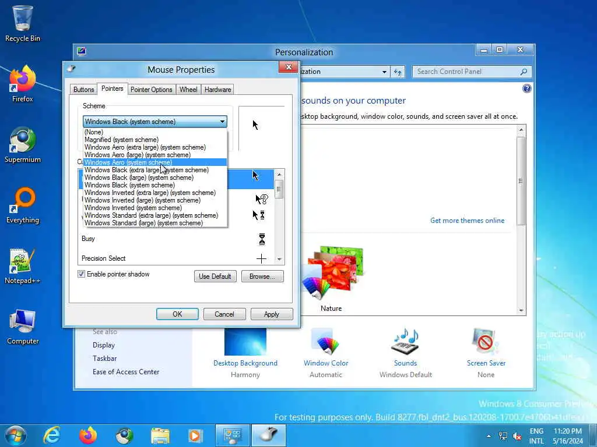Viewport: 597px width, 447px height.
Task: Click the muted volume tray icon
Action: click(517, 436)
